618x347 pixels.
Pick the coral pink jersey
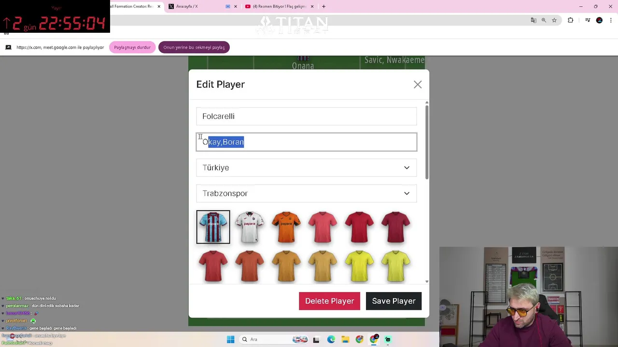323,227
